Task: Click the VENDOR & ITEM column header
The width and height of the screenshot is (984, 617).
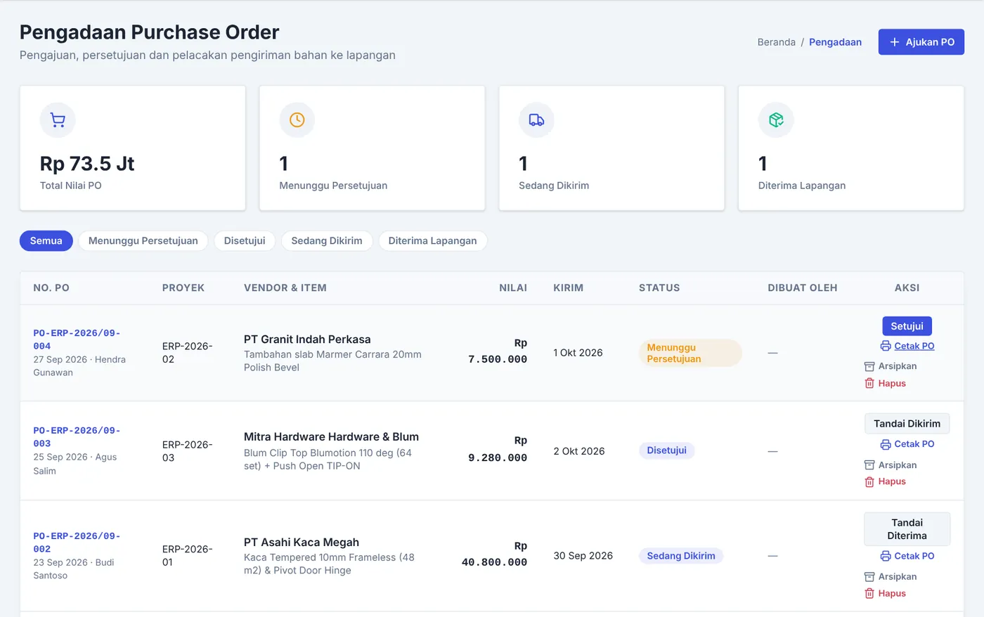Action: pos(285,288)
